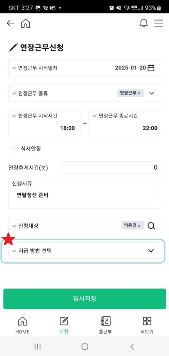This screenshot has height=356, width=169.
Task: Open the home icon in header
Action: [x=25, y=23]
